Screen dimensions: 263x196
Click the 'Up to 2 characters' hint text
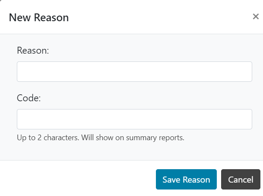(48, 138)
